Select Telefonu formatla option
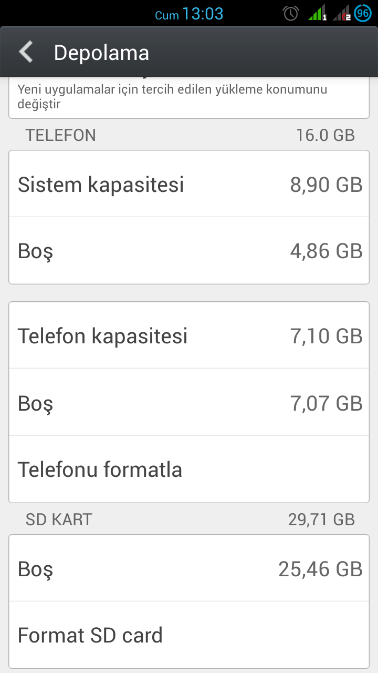This screenshot has height=673, width=378. point(189,469)
